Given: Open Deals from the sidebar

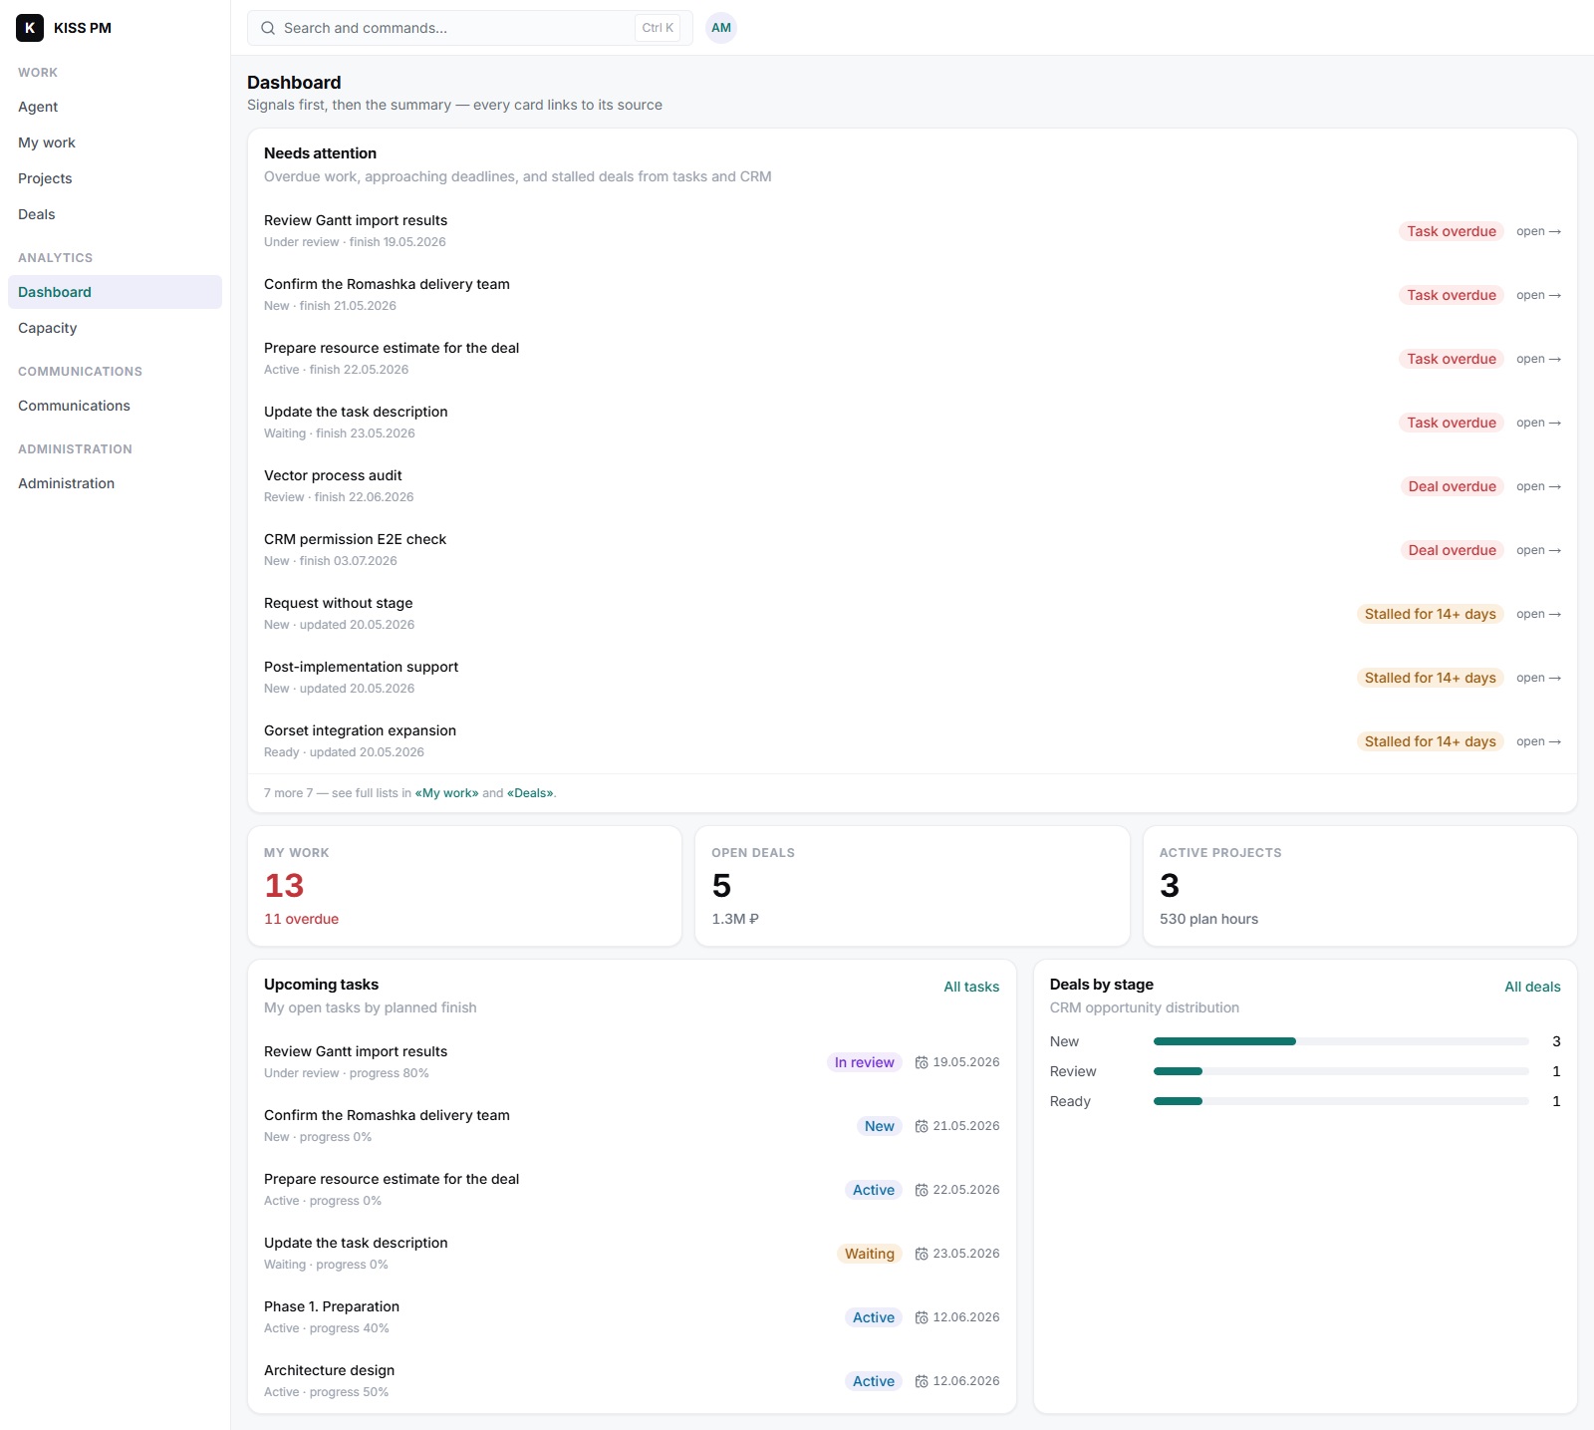Looking at the screenshot, I should coord(115,214).
